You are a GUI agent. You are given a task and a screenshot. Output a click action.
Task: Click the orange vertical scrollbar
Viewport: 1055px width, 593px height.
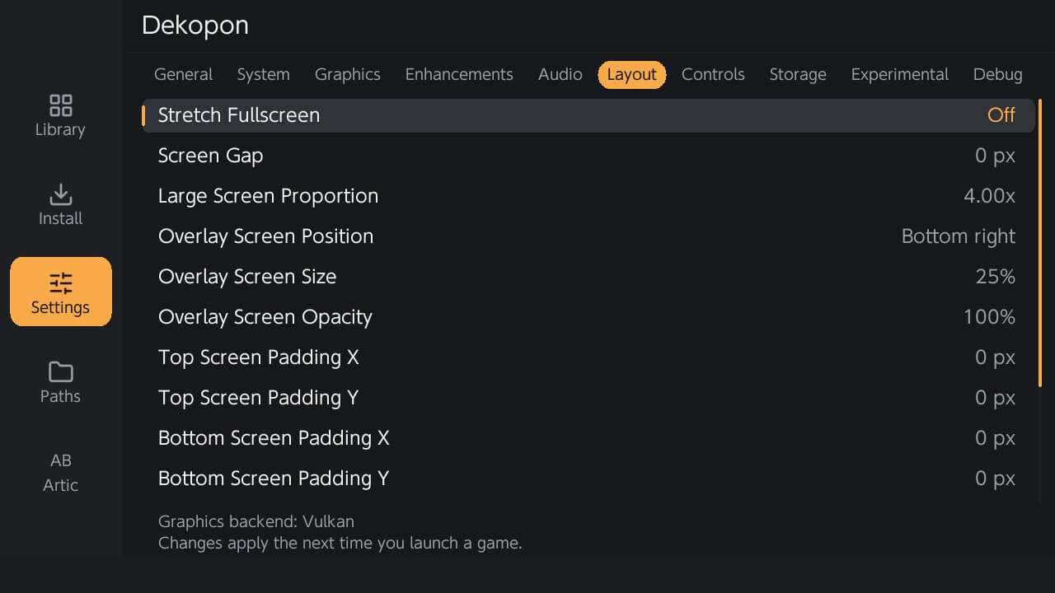pos(1040,242)
